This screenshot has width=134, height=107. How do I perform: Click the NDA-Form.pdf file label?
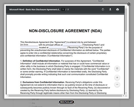click(x=66, y=102)
